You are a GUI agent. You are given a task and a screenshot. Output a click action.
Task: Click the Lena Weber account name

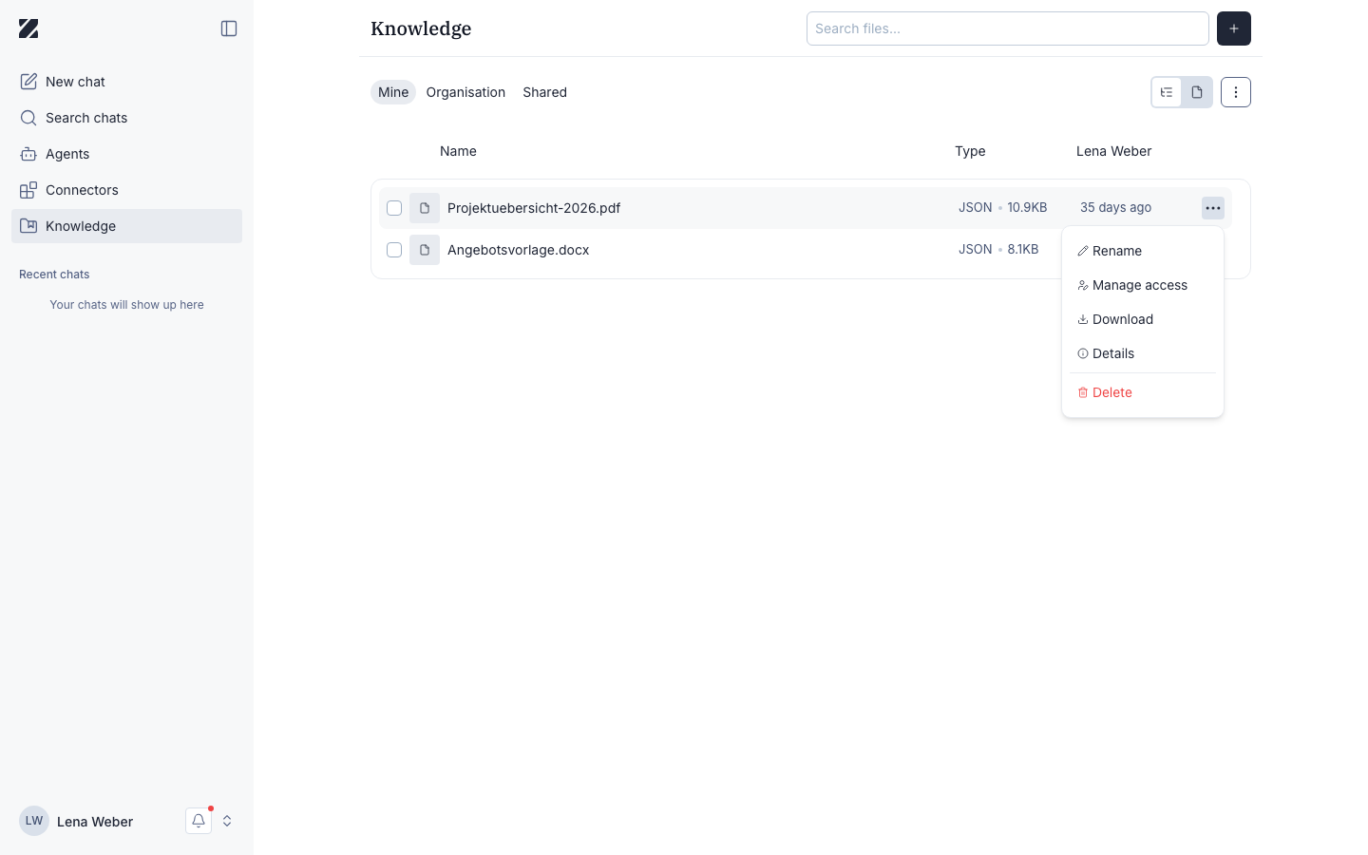point(95,822)
